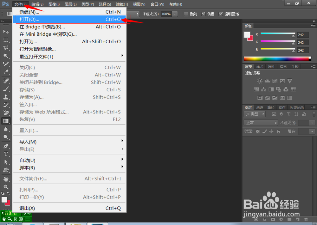317x225 pixels.
Task: Choose 退出(X) from the File menu
Action: (69, 208)
